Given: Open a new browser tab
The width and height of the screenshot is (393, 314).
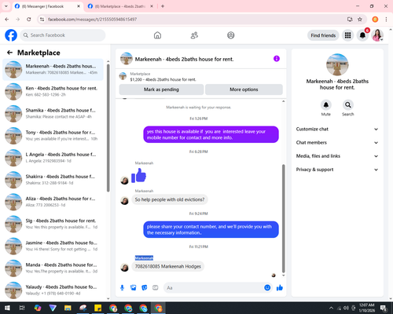Looking at the screenshot, I should tap(163, 6).
